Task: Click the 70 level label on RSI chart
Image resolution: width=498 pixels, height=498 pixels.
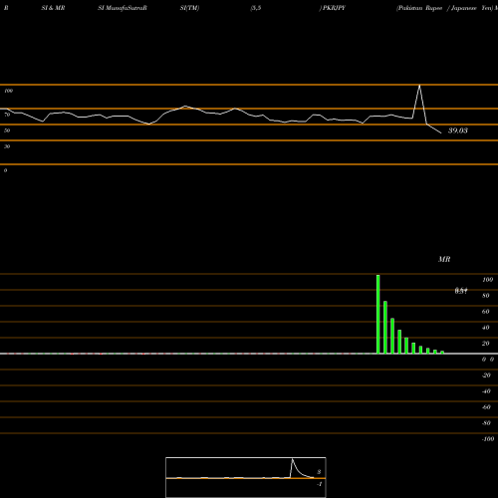Action: 7,115
